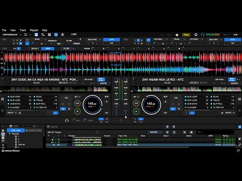Screen dimensions: 242x181
Task: Open deck 2 pad mode grid icon
Action: point(239,99)
